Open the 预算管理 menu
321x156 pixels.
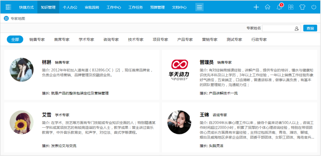157,7
